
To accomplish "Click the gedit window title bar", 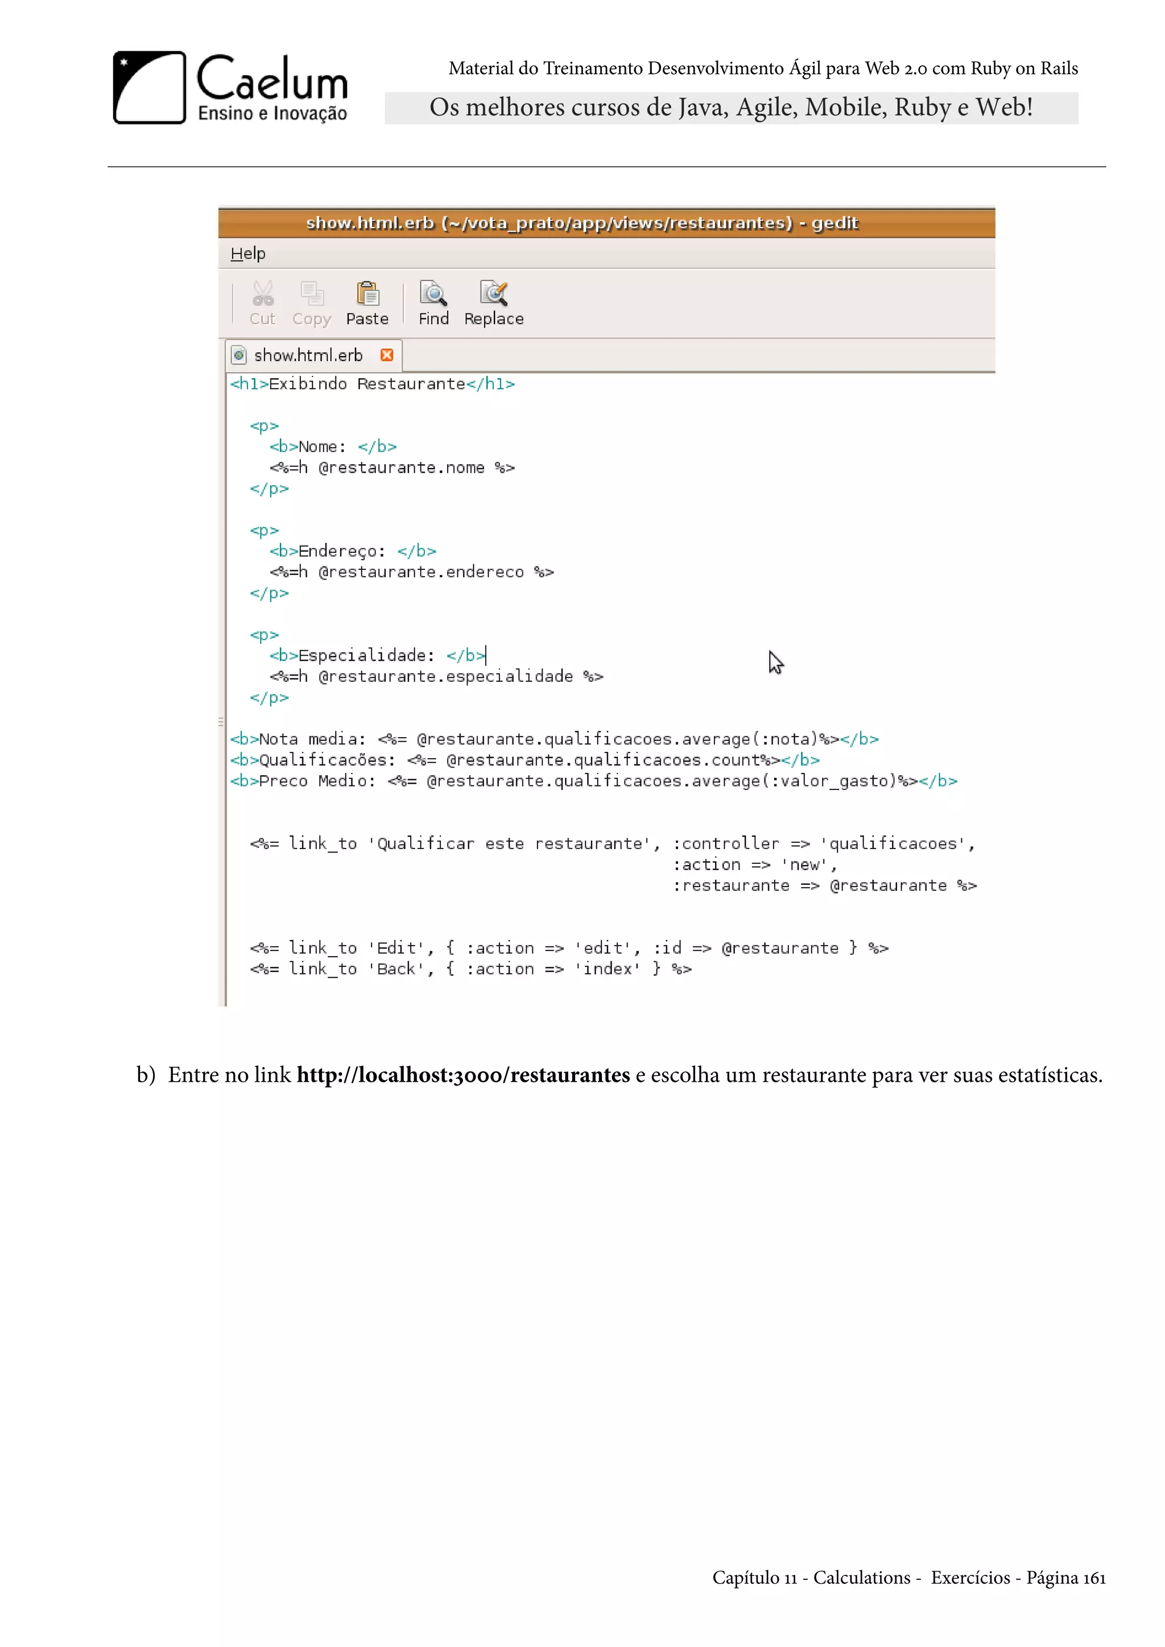I will 606,223.
